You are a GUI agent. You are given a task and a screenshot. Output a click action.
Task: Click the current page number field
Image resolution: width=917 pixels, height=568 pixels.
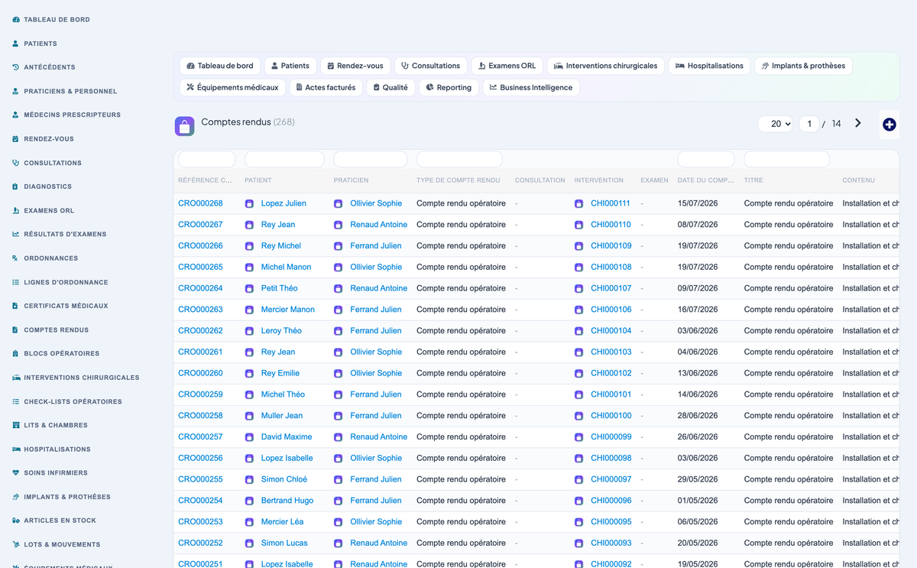click(809, 124)
